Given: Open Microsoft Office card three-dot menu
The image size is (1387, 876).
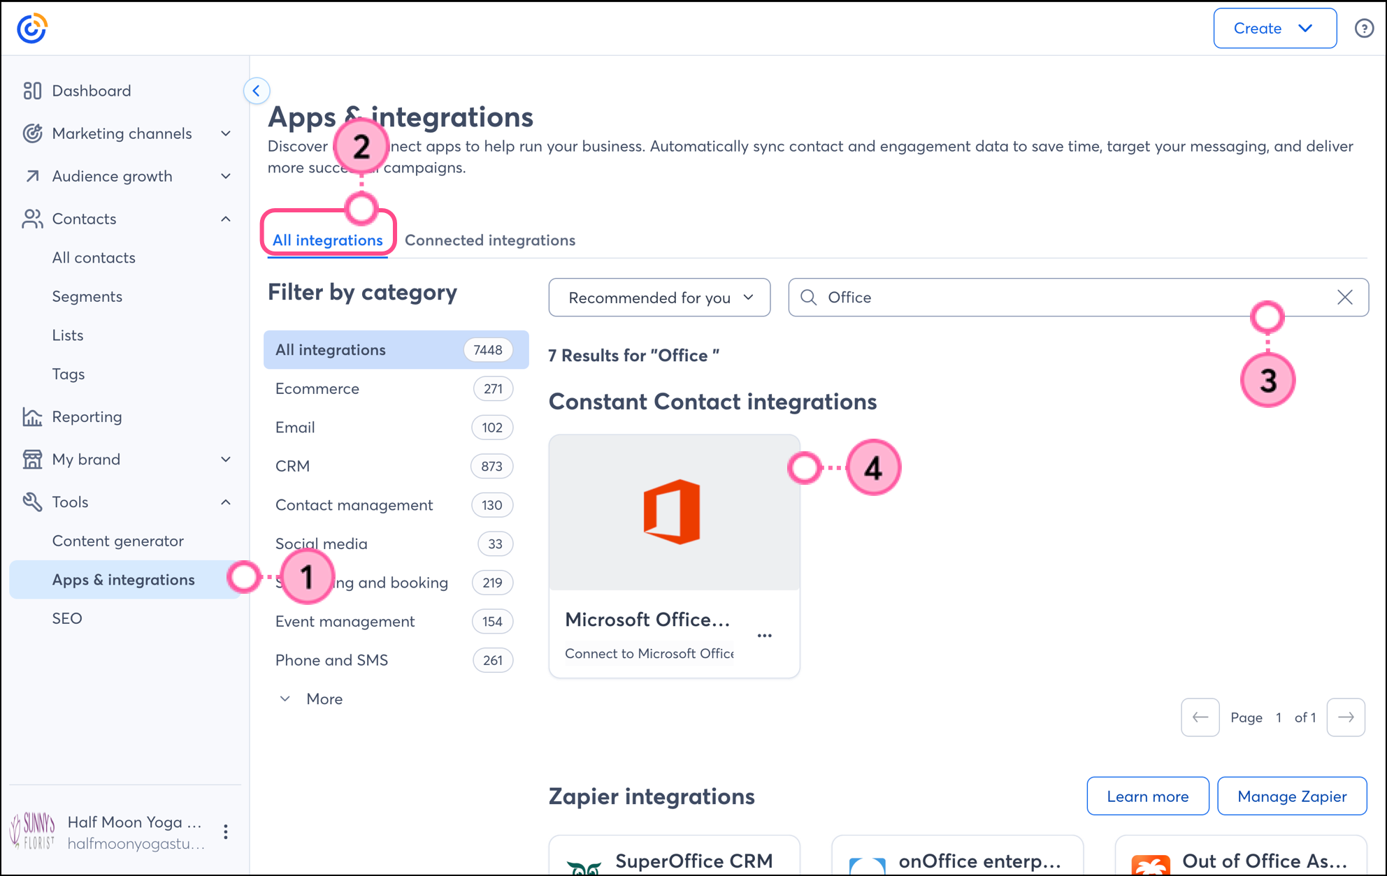Looking at the screenshot, I should point(765,636).
